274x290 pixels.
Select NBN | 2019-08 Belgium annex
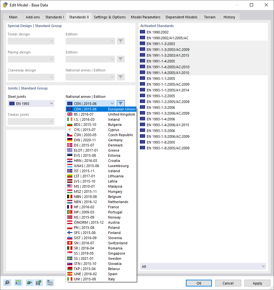(x=101, y=197)
